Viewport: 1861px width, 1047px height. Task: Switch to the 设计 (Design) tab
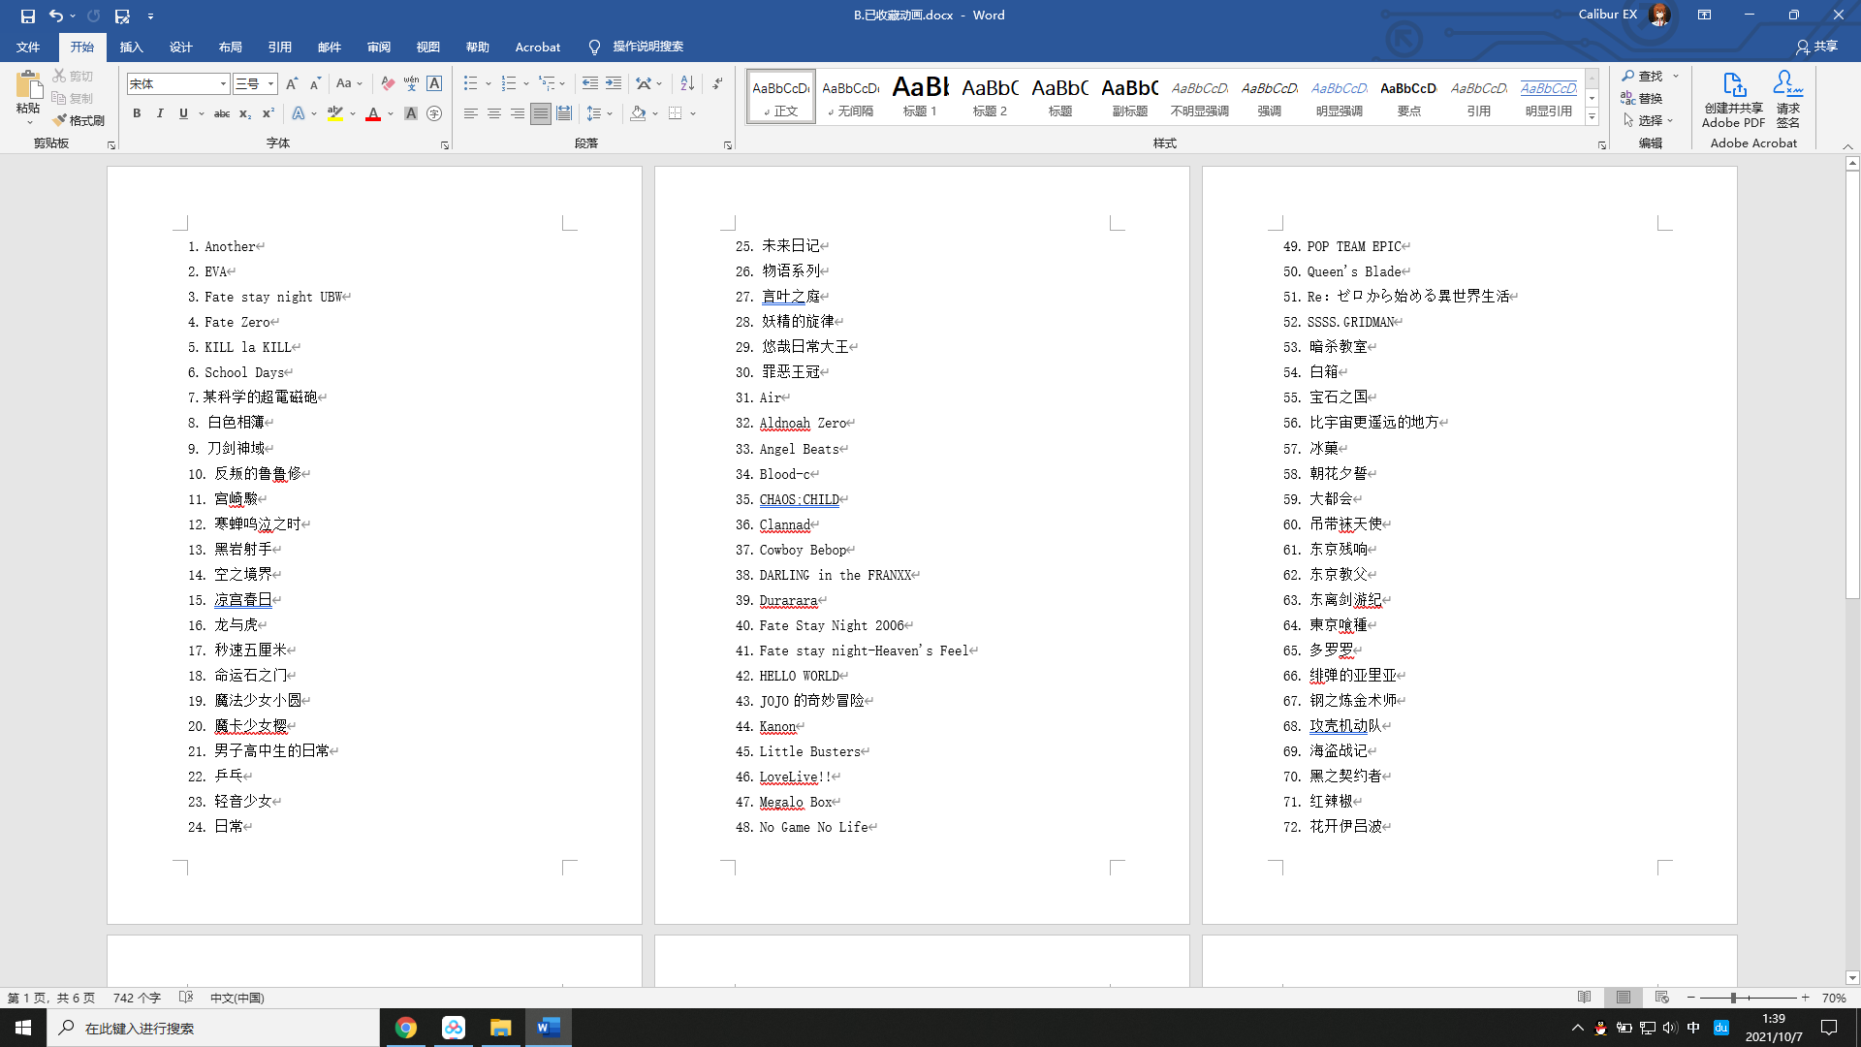[180, 47]
